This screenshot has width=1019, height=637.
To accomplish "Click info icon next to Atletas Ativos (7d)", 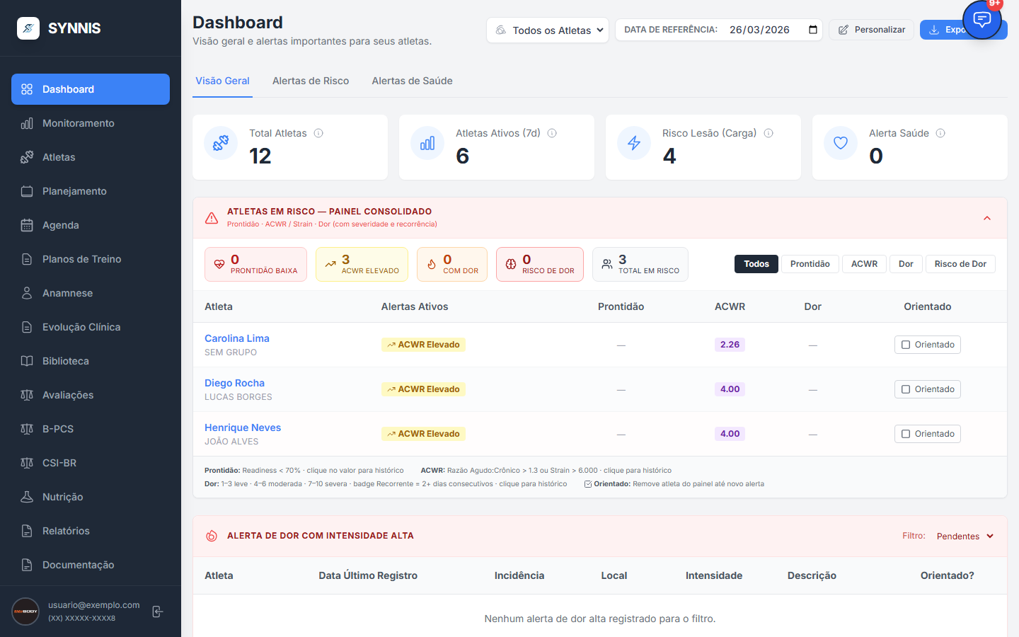I will [552, 133].
